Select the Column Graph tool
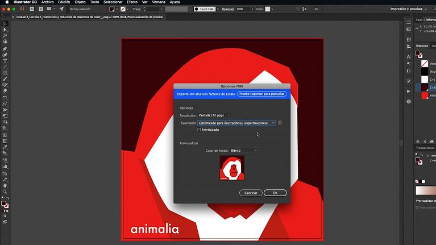436x245 pixels. [x=5, y=167]
